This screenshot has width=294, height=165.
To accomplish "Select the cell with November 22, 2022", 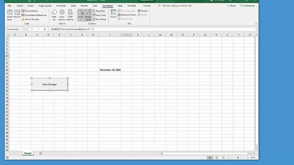I will coord(110,70).
